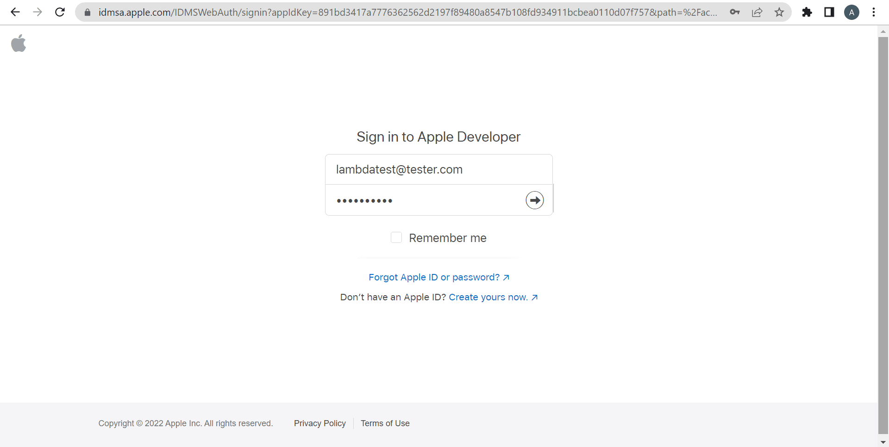Click the share icon in toolbar

pyautogui.click(x=758, y=12)
